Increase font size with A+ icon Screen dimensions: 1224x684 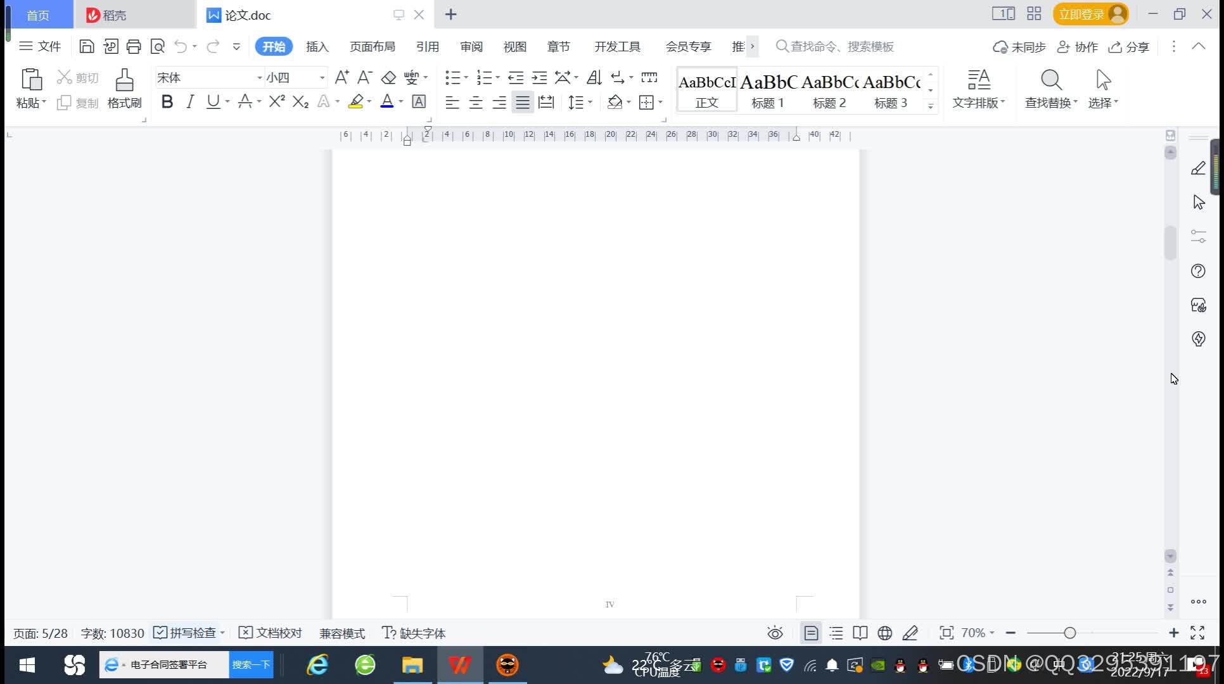coord(341,77)
